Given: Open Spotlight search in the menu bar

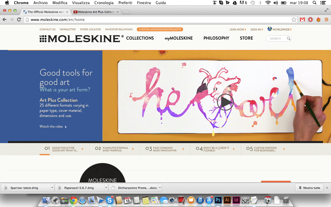Looking at the screenshot, I should click(314, 3).
